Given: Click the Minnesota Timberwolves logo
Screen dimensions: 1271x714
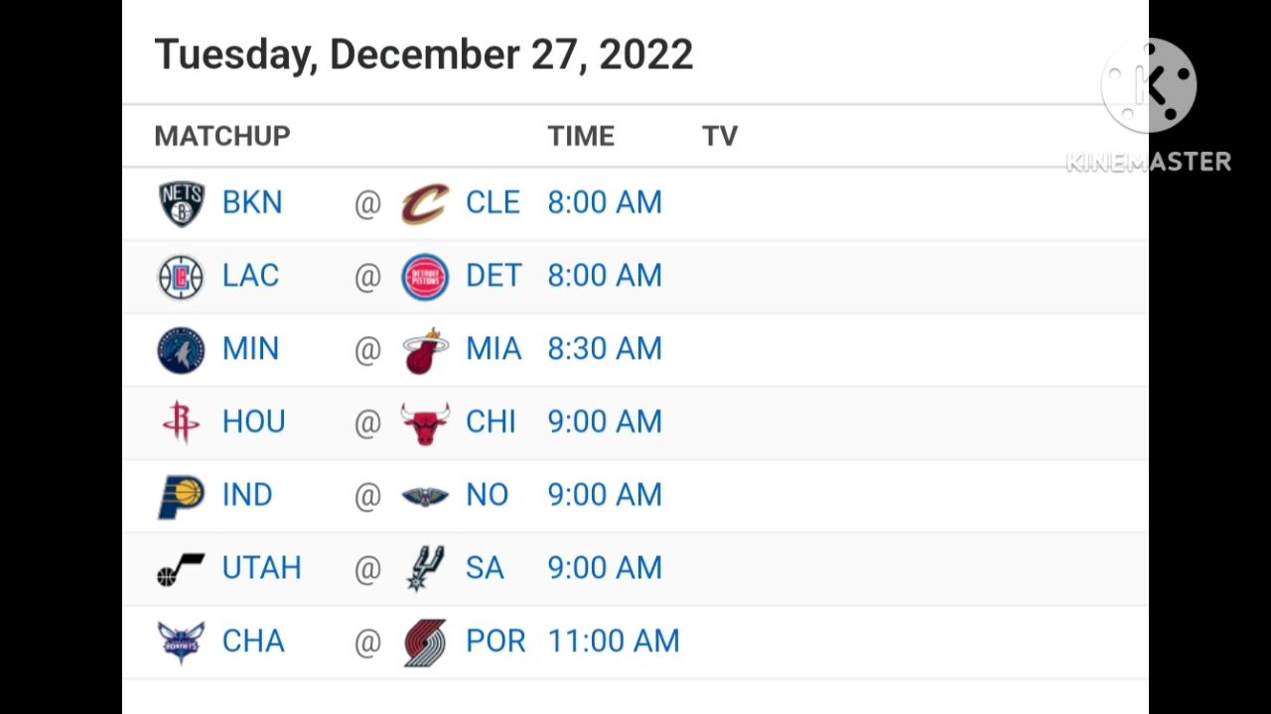Looking at the screenshot, I should pos(181,350).
